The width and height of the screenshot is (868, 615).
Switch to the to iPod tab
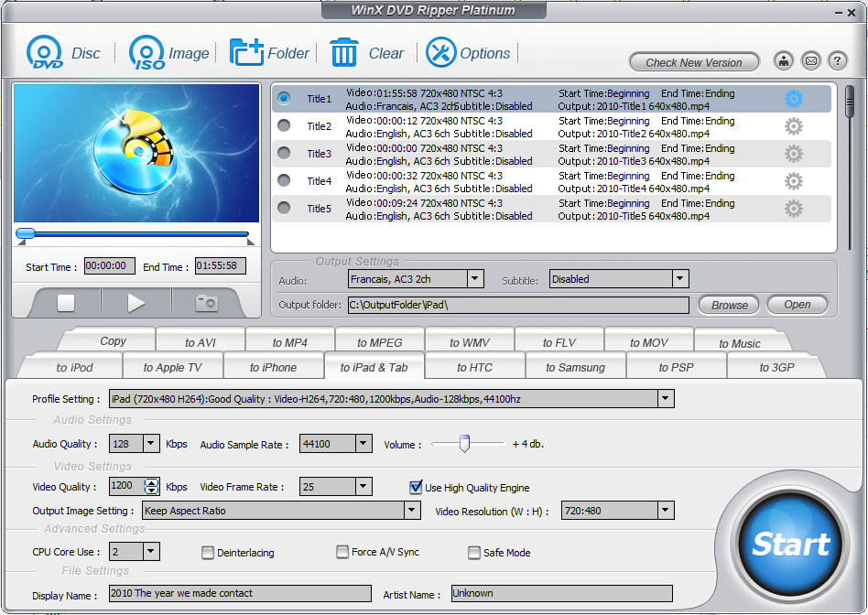[75, 367]
